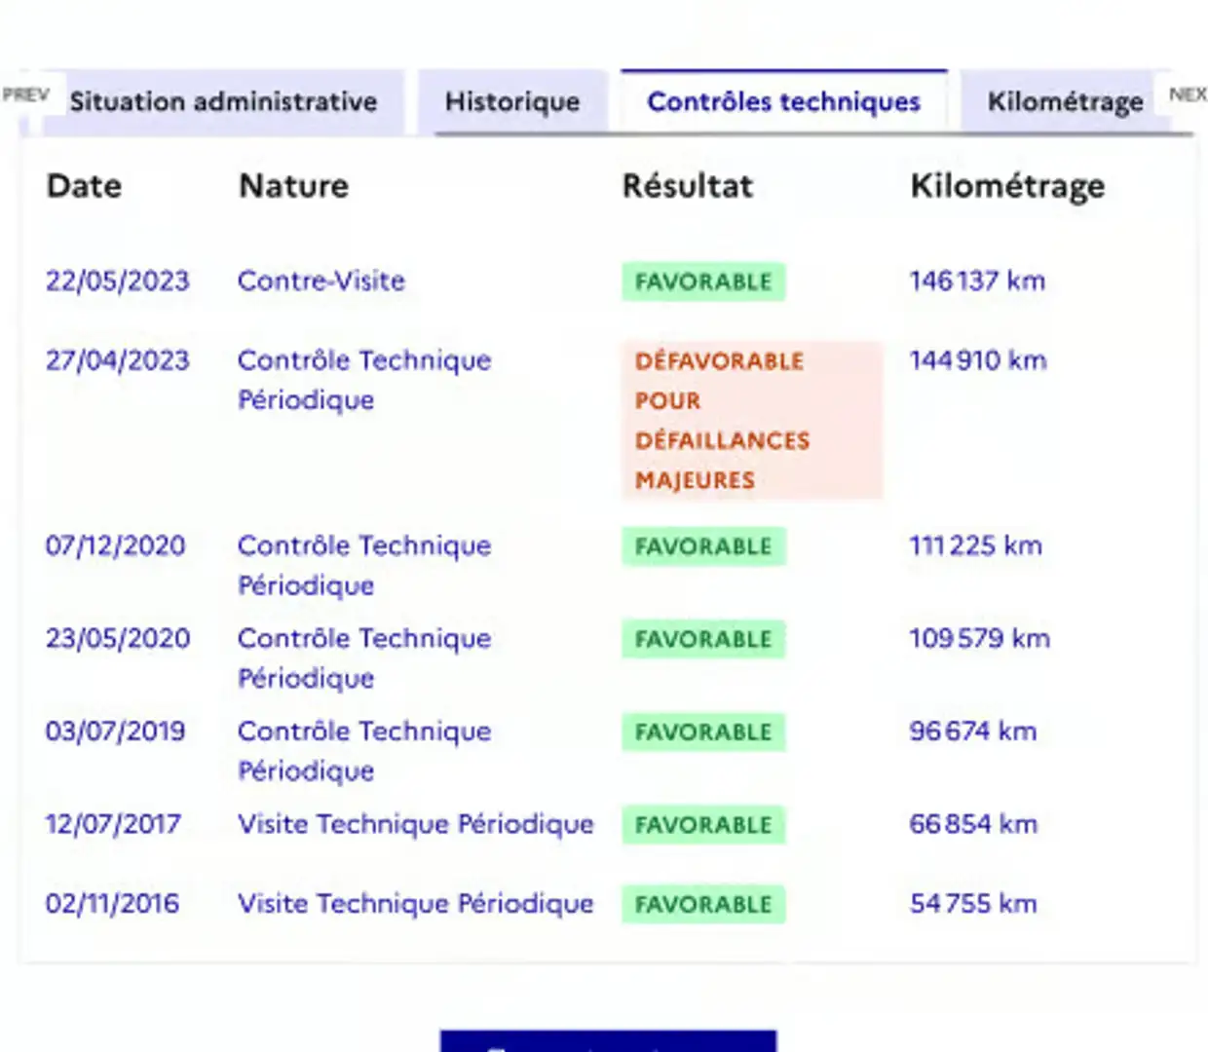
Task: Select the 22/05/2023 date entry
Action: coord(117,282)
